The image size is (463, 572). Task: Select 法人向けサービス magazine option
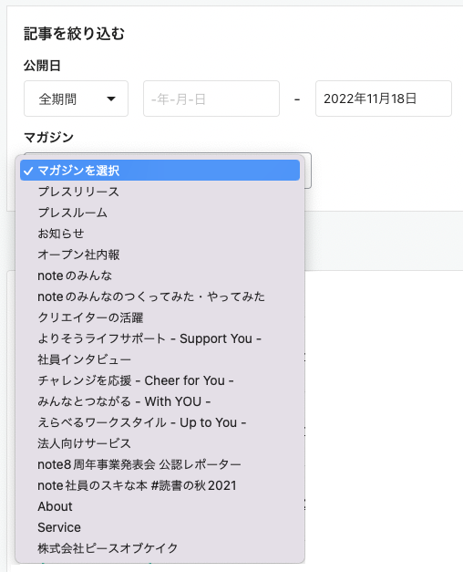click(x=159, y=443)
